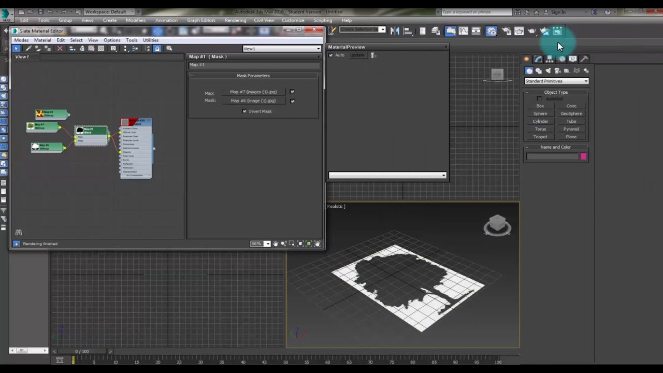This screenshot has width=663, height=373.
Task: Select Pan tool hand icon in Slate navigator
Action: pos(276,243)
